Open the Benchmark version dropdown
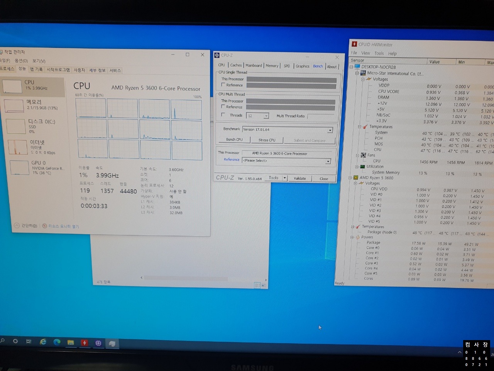Image resolution: width=494 pixels, height=371 pixels. click(x=330, y=130)
